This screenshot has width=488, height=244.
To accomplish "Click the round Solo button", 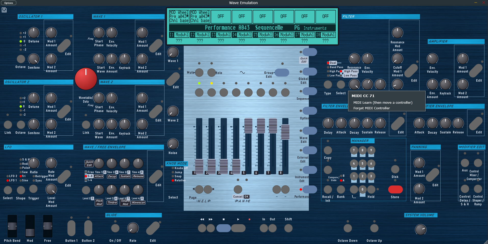I will pos(212,72).
